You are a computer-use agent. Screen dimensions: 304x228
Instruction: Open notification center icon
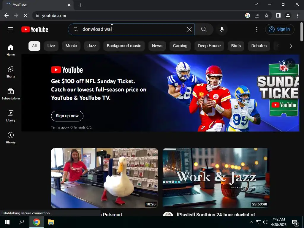click(294, 222)
